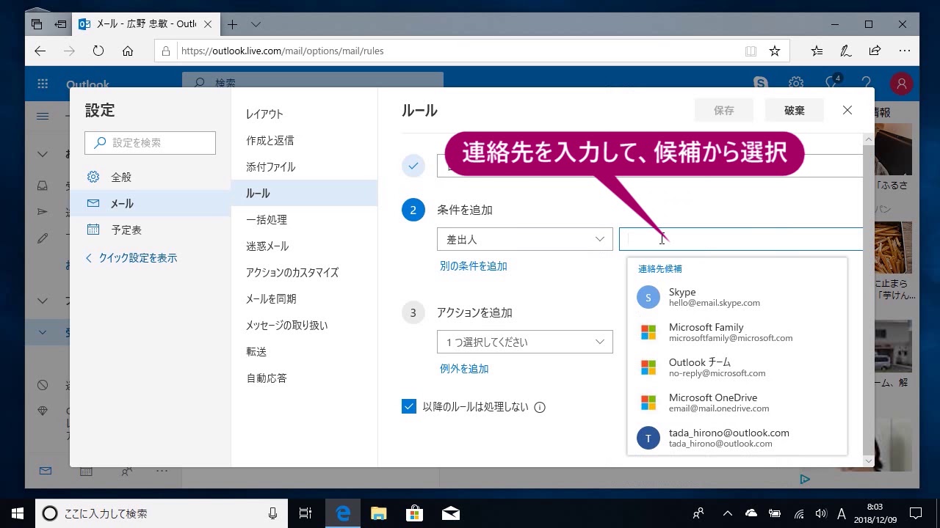Click the 設定を検索 search field
The height and width of the screenshot is (528, 940).
coord(150,143)
